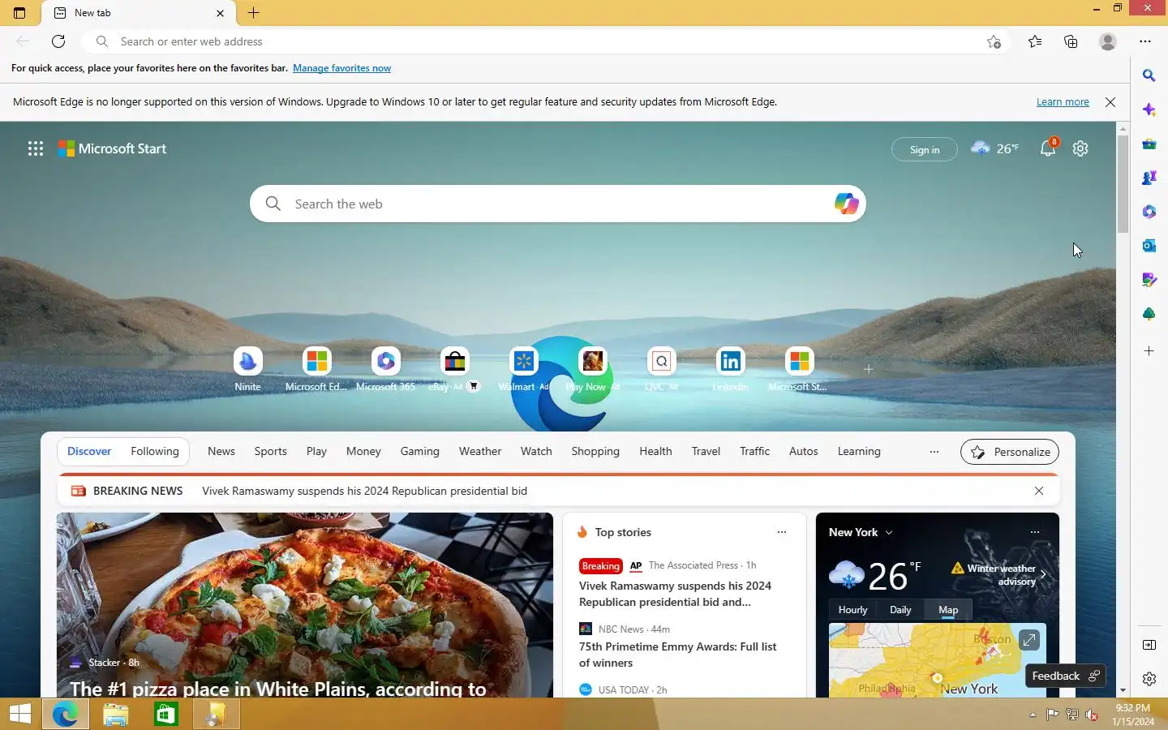The height and width of the screenshot is (730, 1168).
Task: Click the Feedback button
Action: [x=1065, y=676]
